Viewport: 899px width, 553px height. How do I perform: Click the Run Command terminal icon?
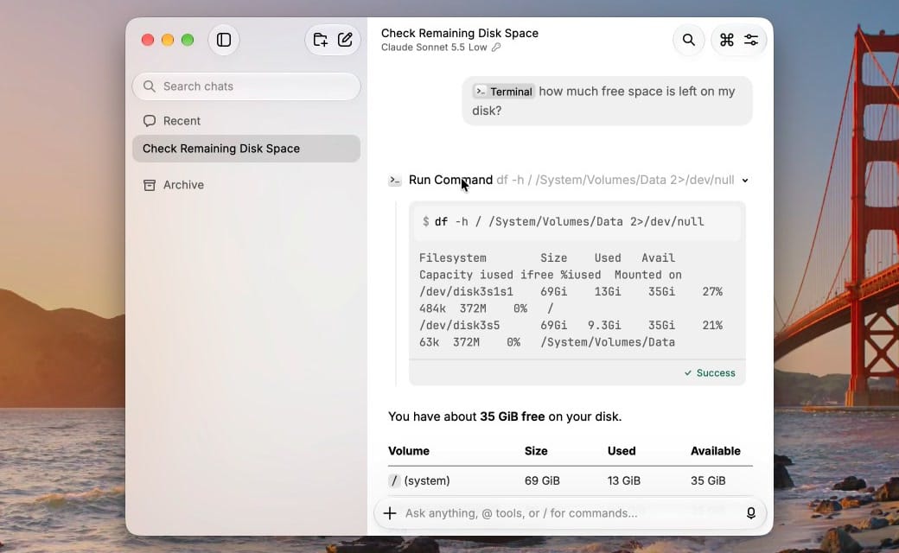coord(395,180)
